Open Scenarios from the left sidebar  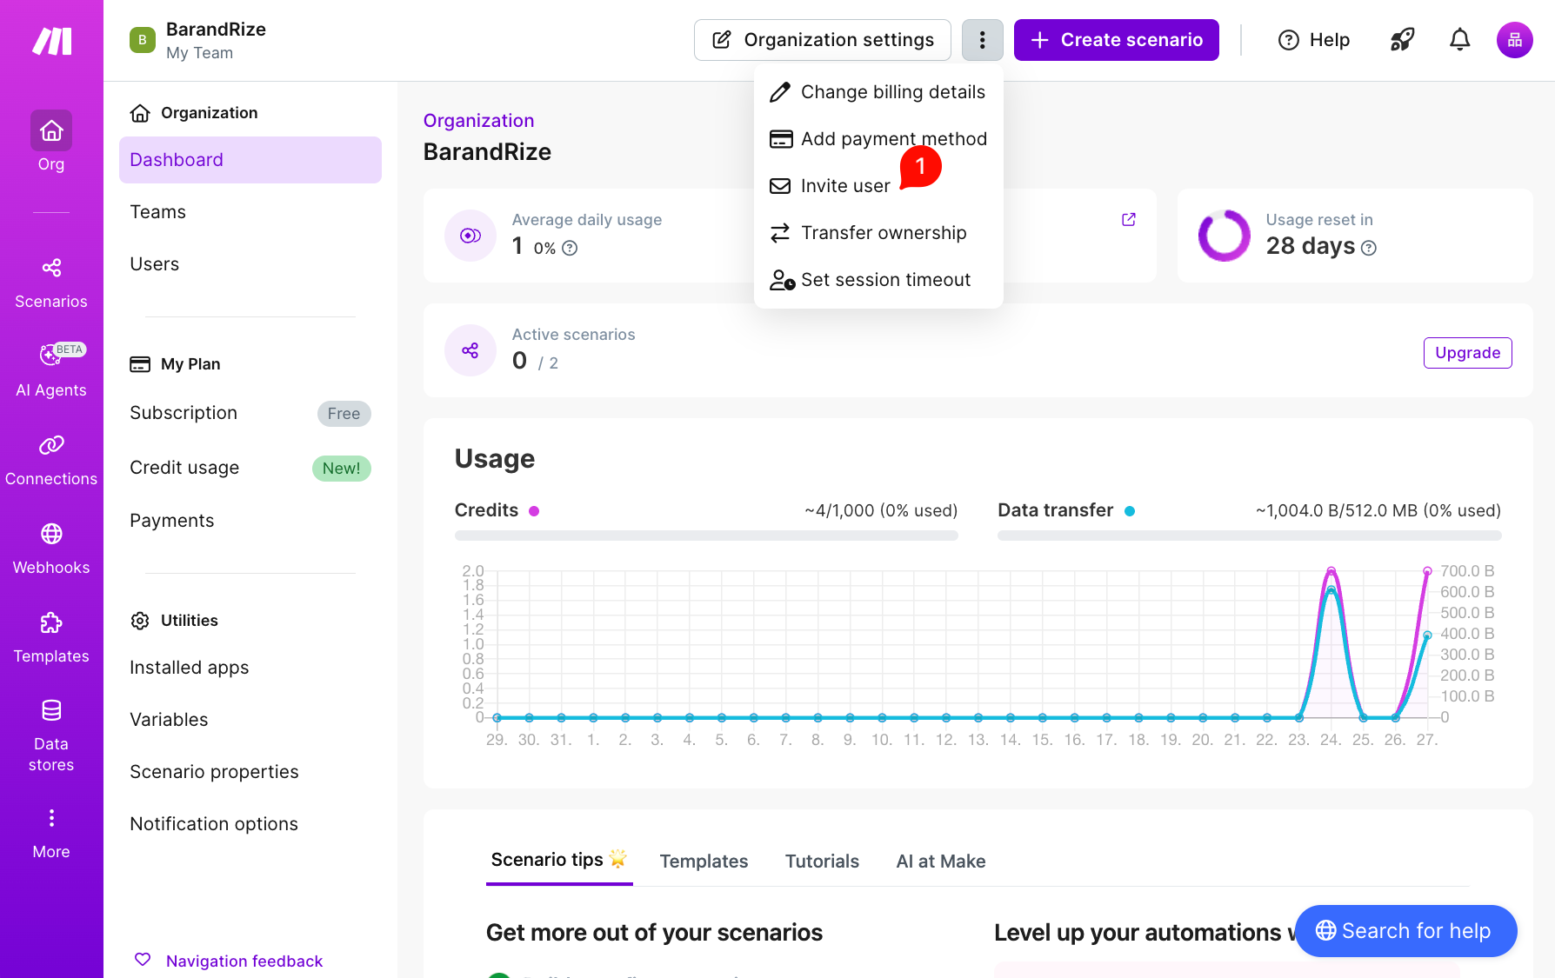(51, 283)
